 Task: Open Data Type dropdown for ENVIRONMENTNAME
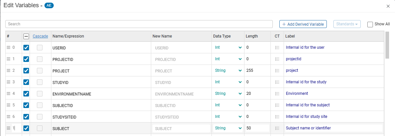point(228,94)
